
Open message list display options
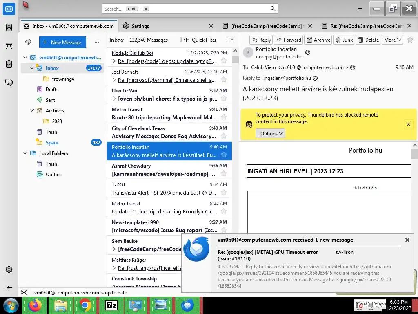(x=230, y=40)
